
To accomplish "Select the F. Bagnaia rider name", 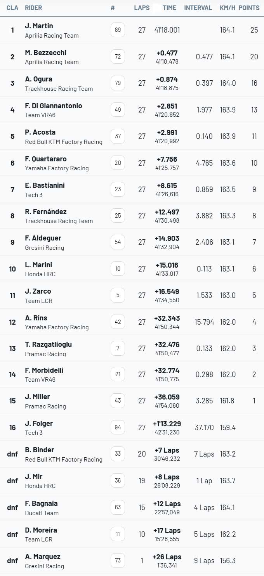I will coord(41,503).
